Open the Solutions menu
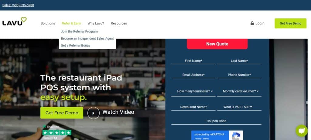This screenshot has width=311, height=140. [x=48, y=23]
